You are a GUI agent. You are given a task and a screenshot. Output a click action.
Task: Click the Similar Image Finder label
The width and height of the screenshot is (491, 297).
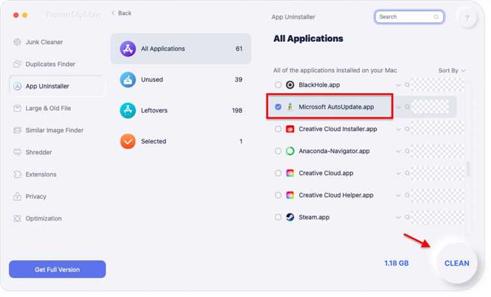[x=54, y=130]
